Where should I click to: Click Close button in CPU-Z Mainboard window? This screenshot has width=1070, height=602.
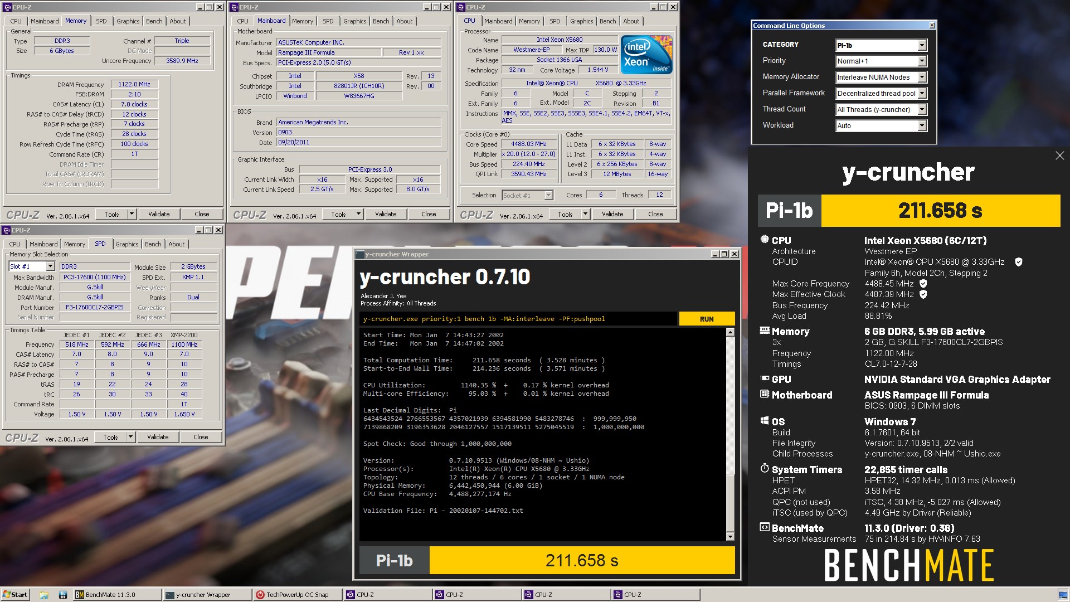point(429,214)
